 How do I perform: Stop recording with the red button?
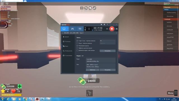(112, 29)
